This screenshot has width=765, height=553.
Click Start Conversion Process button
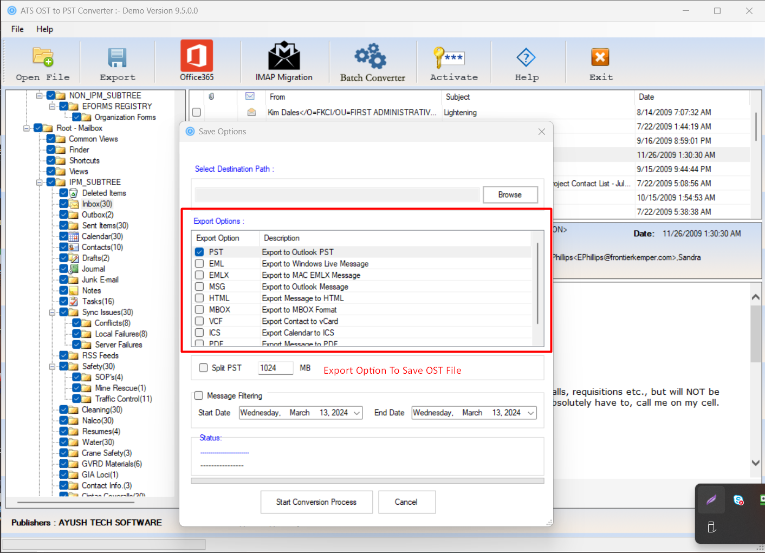316,502
